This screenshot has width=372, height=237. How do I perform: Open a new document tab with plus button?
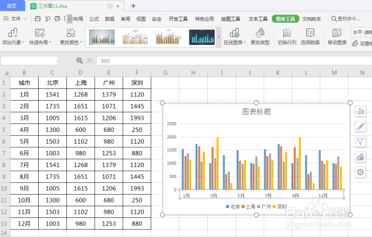coord(133,6)
